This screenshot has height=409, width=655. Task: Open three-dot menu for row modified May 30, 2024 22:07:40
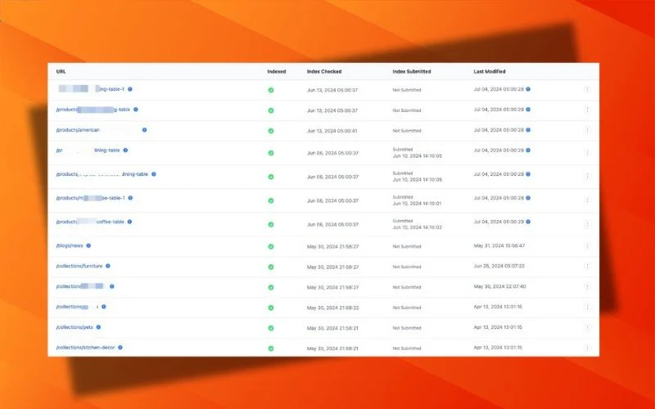[587, 287]
